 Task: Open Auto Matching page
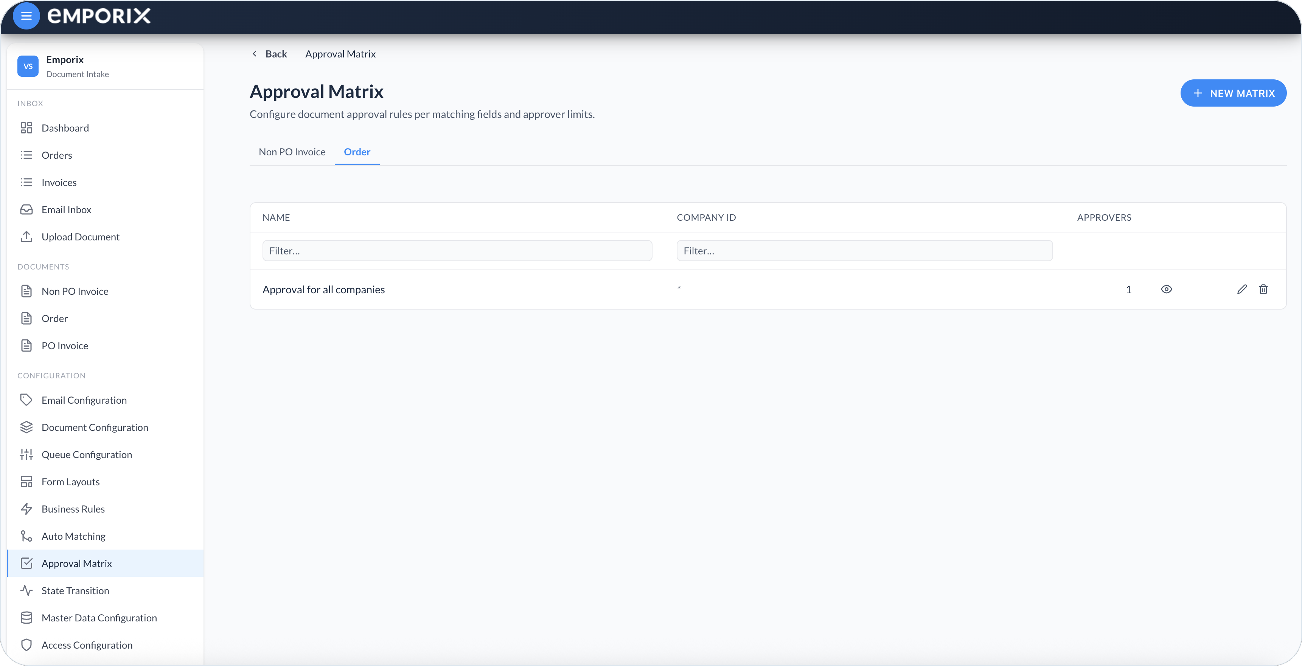[x=105, y=536]
